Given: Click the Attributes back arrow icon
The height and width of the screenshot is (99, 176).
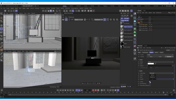Looking at the screenshot, I should click(162, 48).
